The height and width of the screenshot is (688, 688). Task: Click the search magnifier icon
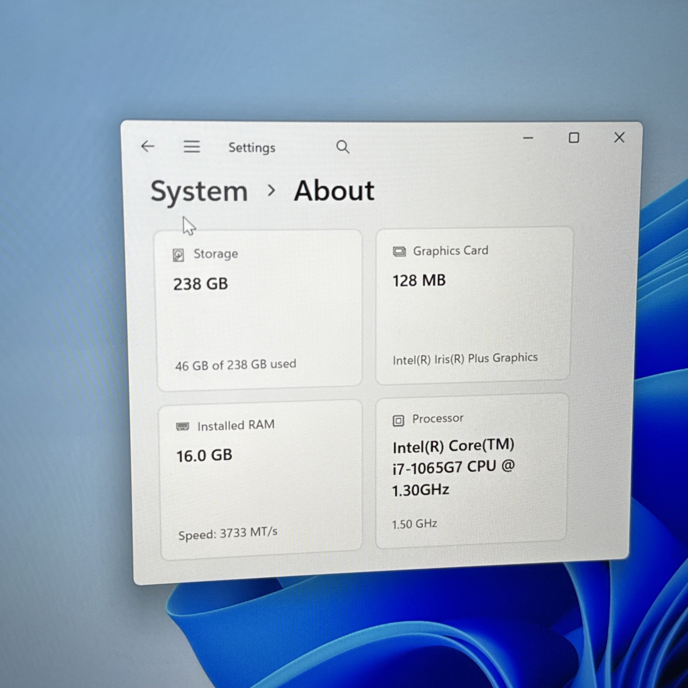click(x=343, y=147)
